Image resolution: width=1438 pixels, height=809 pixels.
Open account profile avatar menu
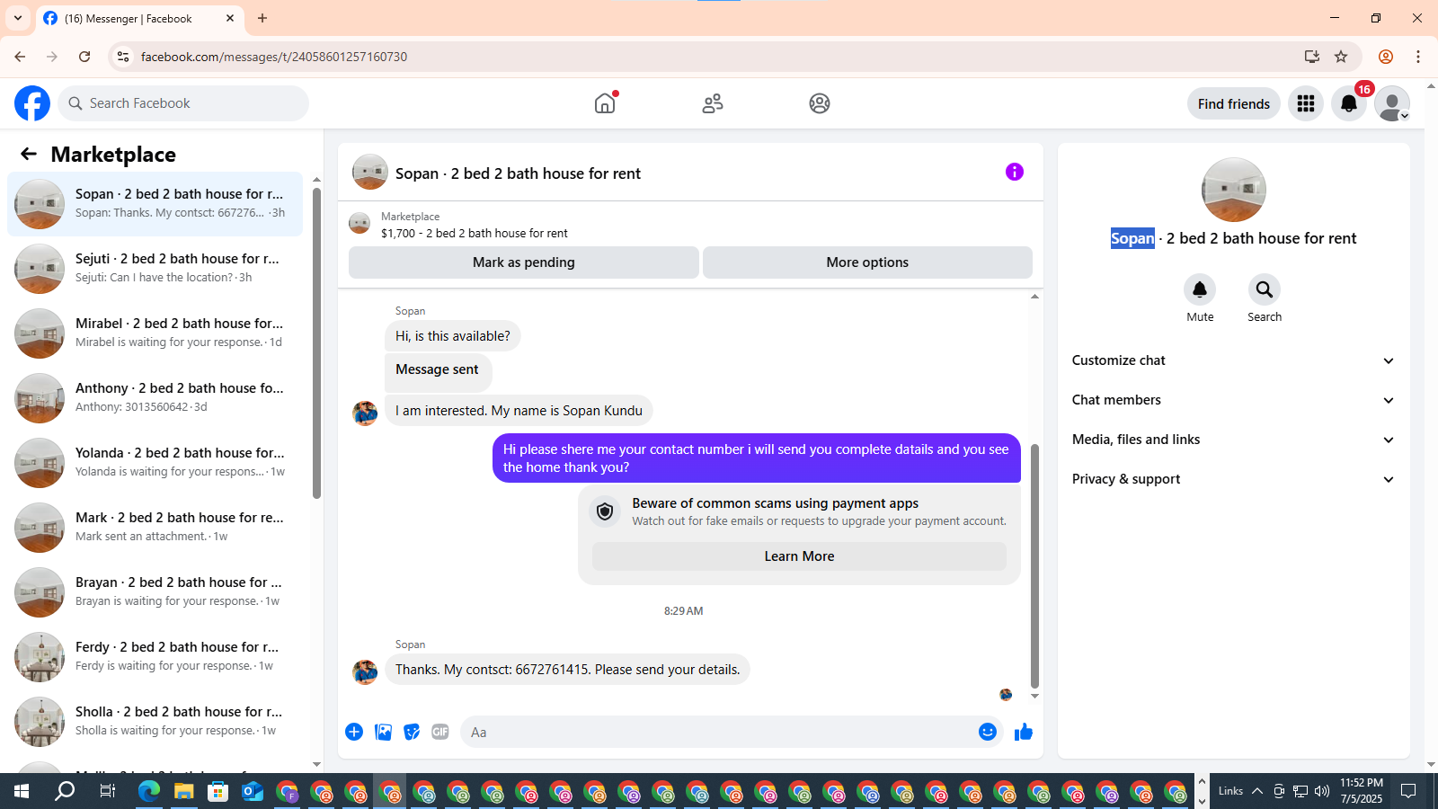[x=1392, y=103]
